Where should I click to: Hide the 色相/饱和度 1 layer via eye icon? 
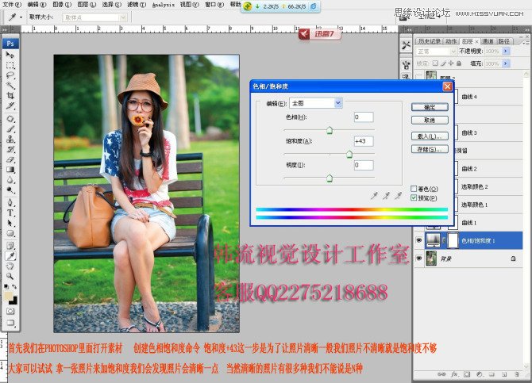point(419,239)
